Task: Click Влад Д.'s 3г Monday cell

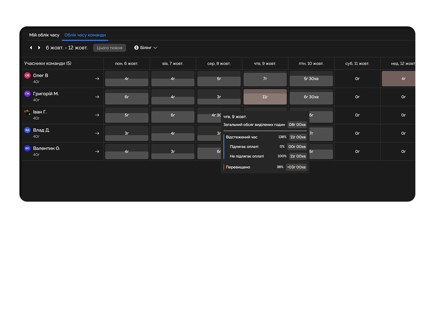Action: click(127, 133)
